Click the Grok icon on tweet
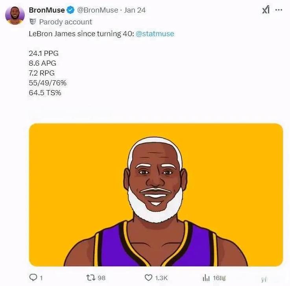 pyautogui.click(x=266, y=10)
